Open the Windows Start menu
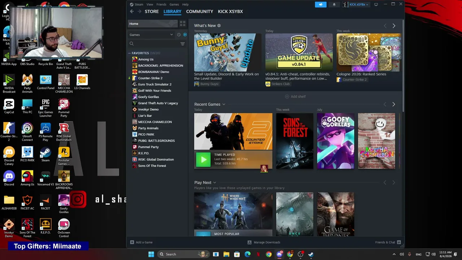The height and width of the screenshot is (260, 462). click(x=151, y=254)
